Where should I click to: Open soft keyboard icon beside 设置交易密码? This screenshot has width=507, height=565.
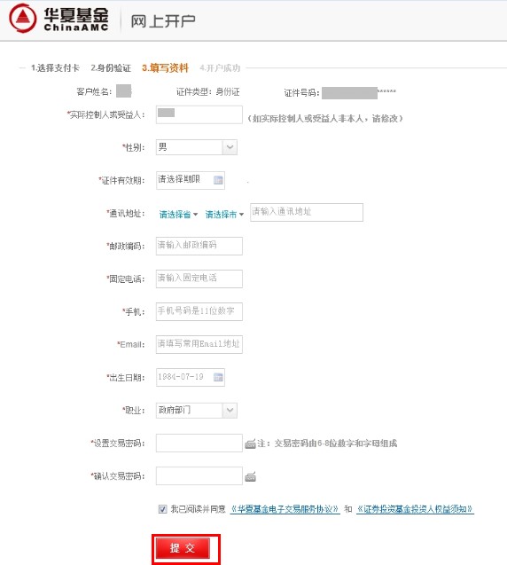(x=250, y=443)
